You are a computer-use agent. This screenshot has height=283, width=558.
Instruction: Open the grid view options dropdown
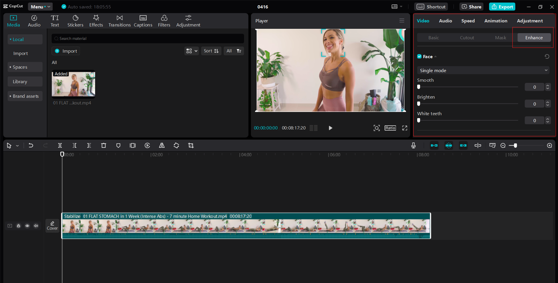pos(191,51)
